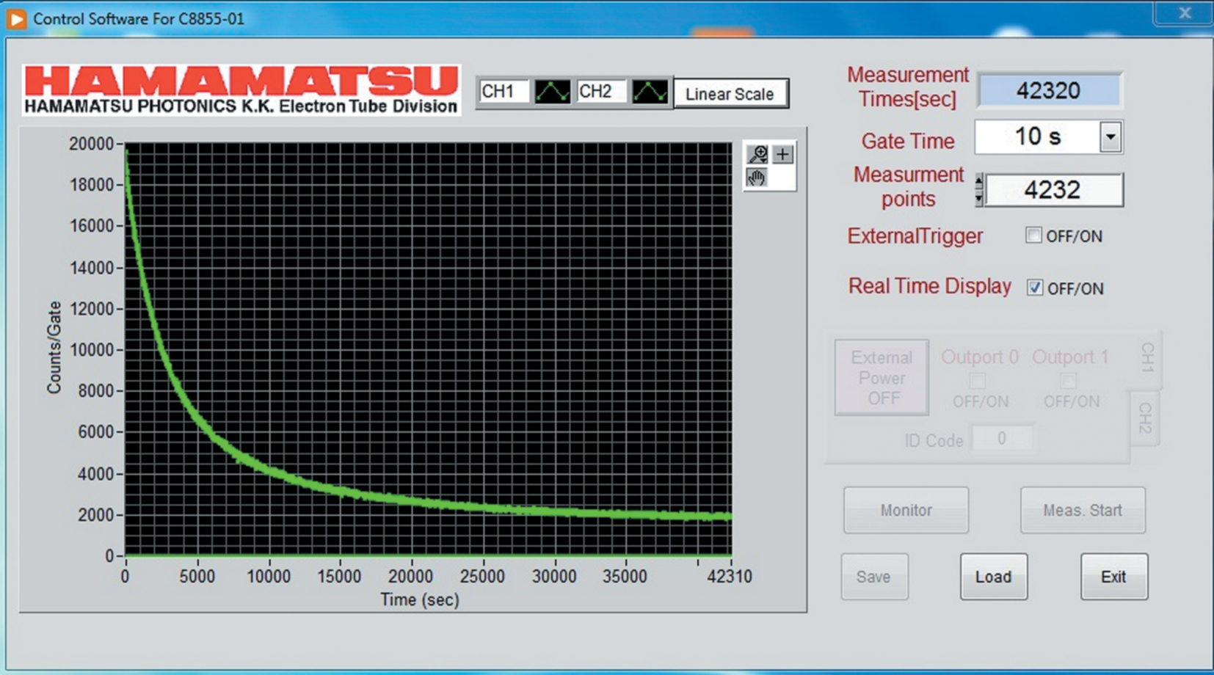
Task: Click the orange app icon in title bar
Action: coord(15,19)
